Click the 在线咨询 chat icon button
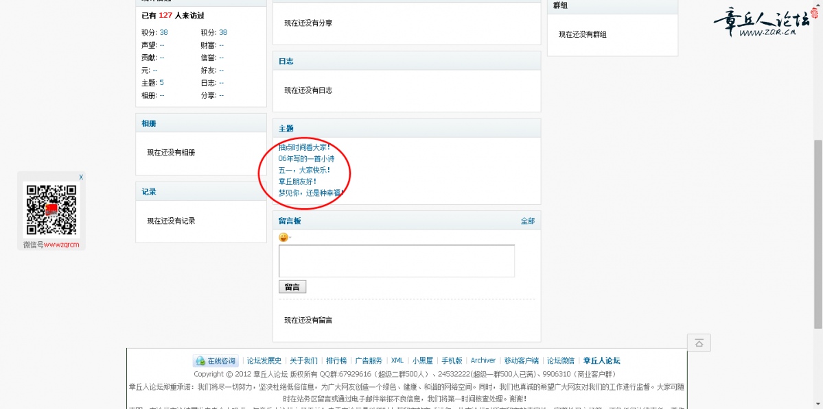The width and height of the screenshot is (823, 409). pyautogui.click(x=216, y=361)
